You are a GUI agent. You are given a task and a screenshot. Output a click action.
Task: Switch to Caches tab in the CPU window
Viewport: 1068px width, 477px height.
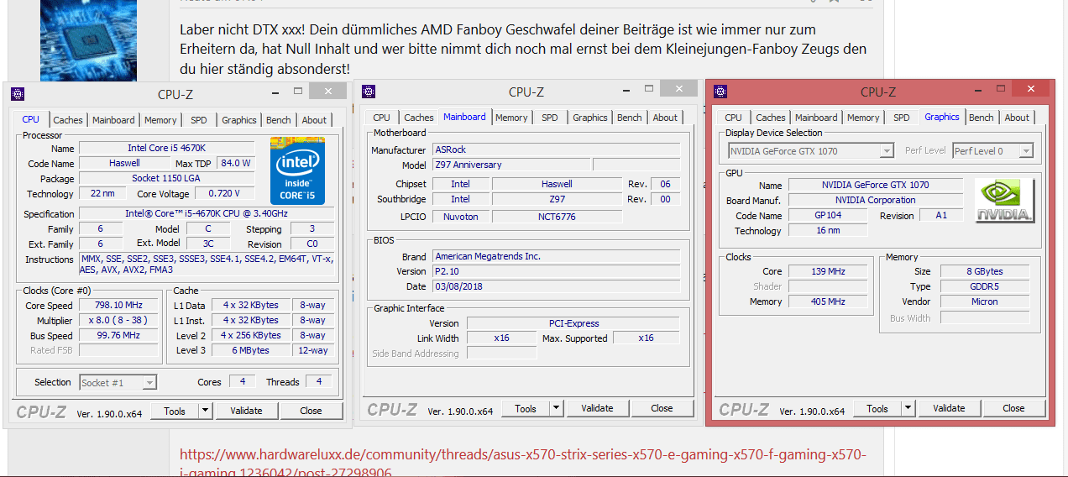click(x=68, y=120)
